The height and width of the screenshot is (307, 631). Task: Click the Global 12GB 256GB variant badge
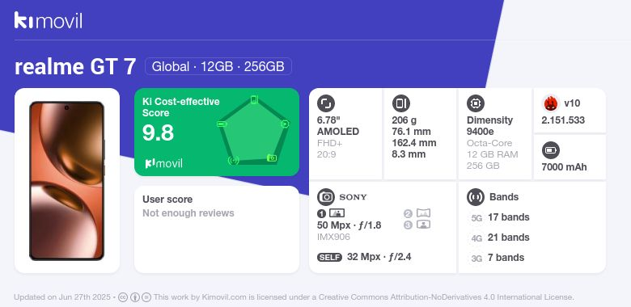pos(218,66)
